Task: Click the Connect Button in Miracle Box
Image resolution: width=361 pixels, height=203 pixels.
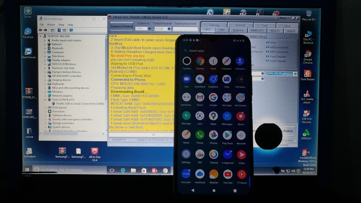Action: click(122, 27)
